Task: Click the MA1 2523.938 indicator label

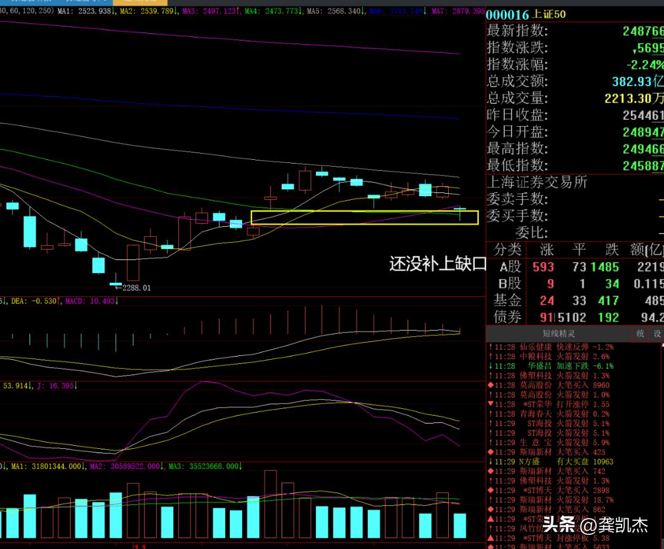Action: [89, 11]
